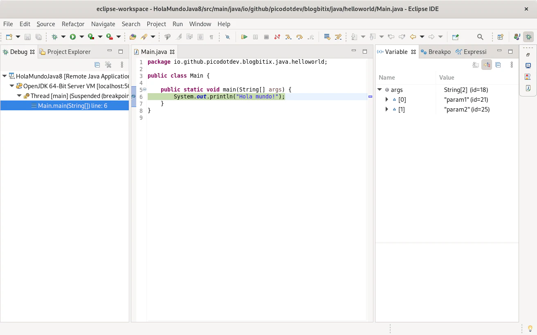The image size is (537, 335).
Task: Click the Resume debugging button
Action: pyautogui.click(x=244, y=37)
